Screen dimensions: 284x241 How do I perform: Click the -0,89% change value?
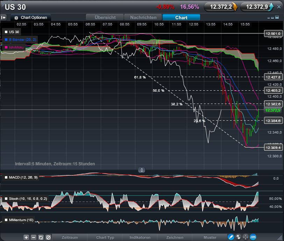[x=165, y=7]
